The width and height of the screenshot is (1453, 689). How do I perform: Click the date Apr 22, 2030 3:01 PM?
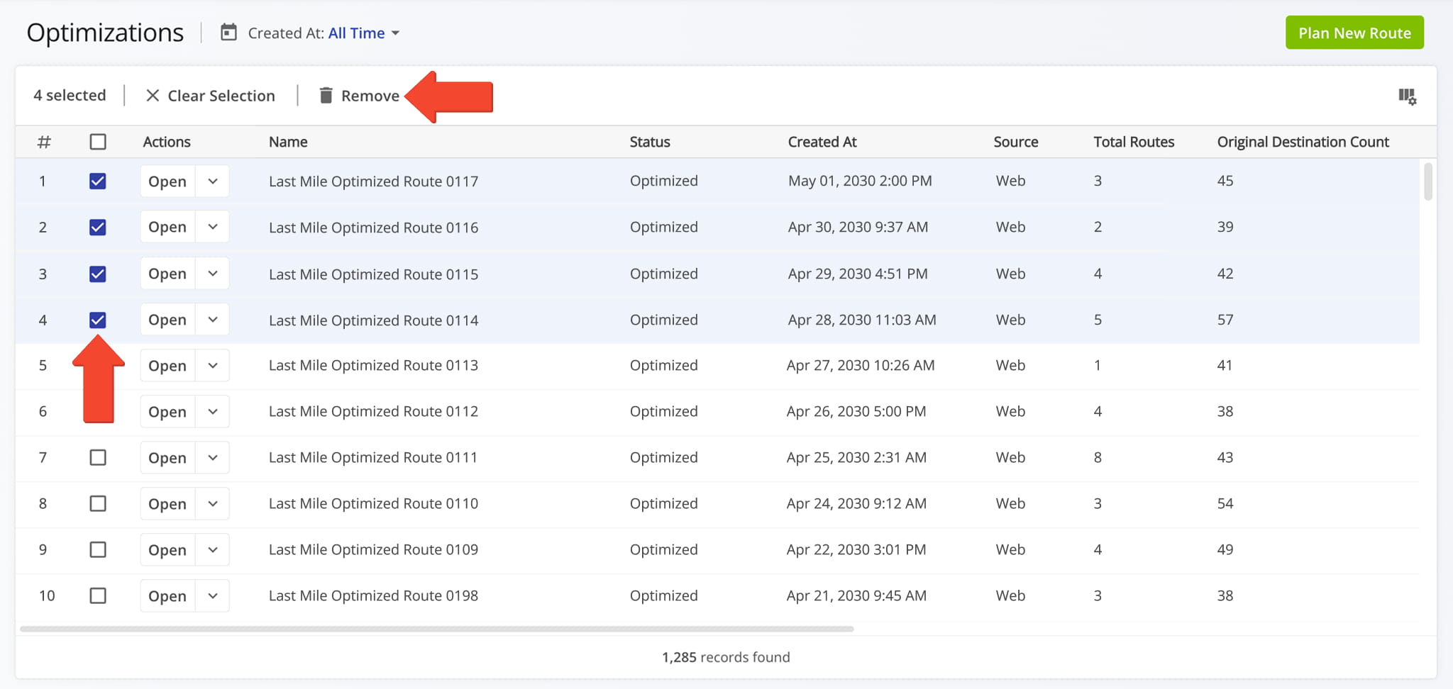tap(856, 549)
